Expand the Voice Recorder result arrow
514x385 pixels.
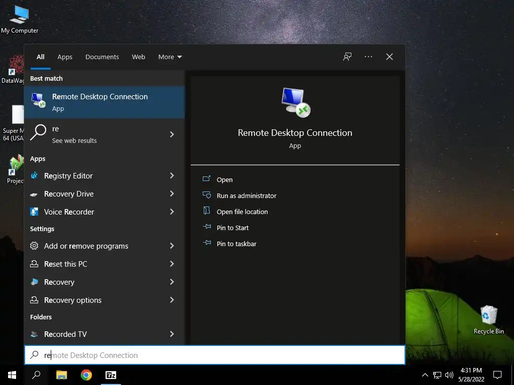(172, 212)
